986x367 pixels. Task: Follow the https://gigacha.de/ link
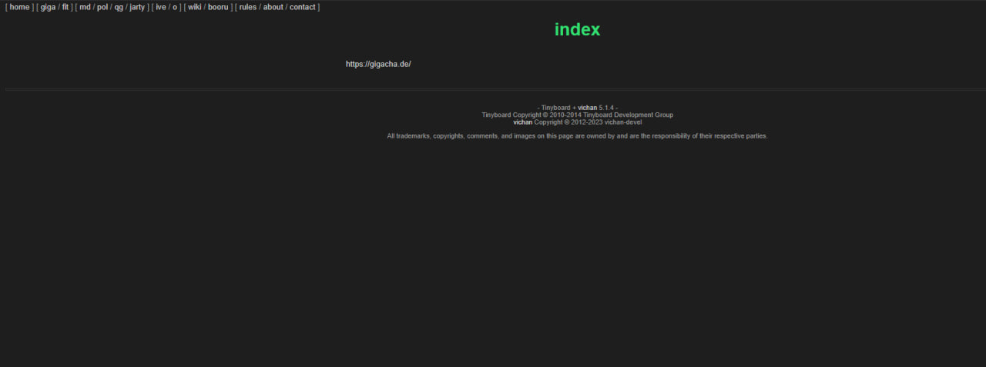tap(378, 64)
